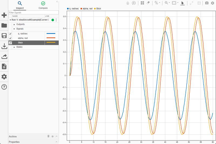Uncheck the alpha, rad signal checkbox
Viewport: 216px width, 144px height.
tap(10, 38)
